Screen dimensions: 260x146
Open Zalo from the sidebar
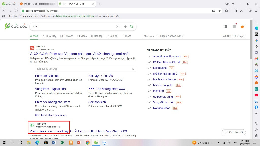click(256, 101)
